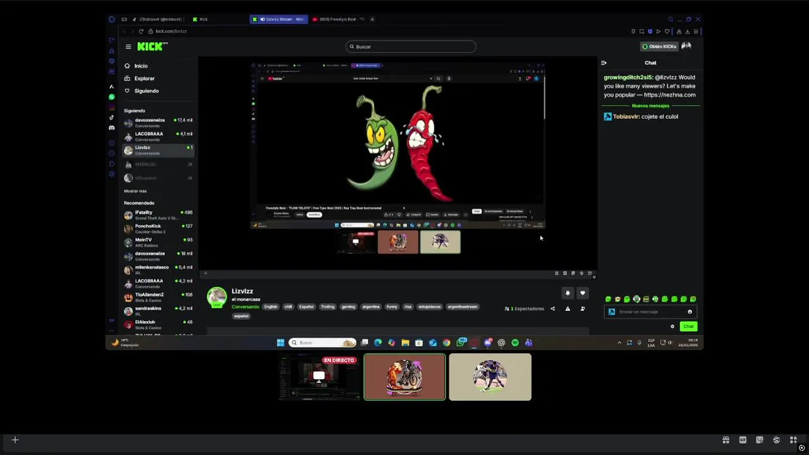Open TikTok in the browser sidebar
Viewport: 809px width, 455px height.
[x=112, y=117]
